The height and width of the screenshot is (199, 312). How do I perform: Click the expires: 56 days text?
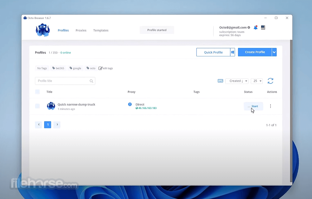pos(230,35)
